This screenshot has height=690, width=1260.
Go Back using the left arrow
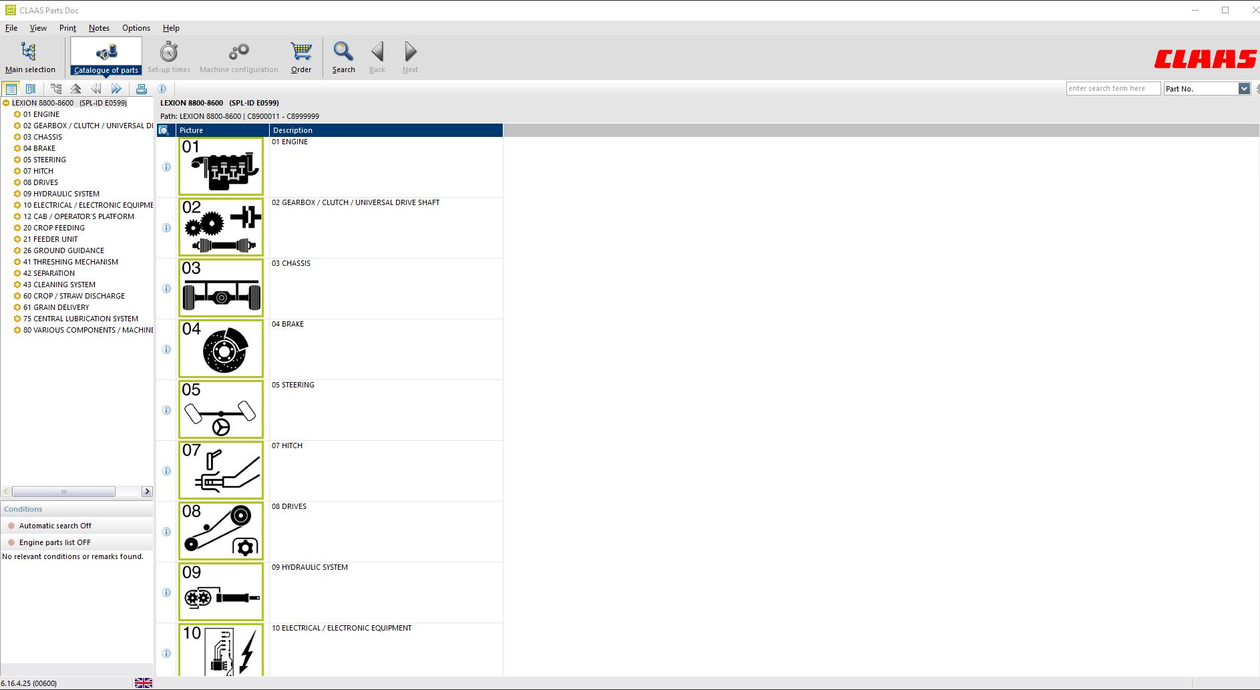(377, 57)
